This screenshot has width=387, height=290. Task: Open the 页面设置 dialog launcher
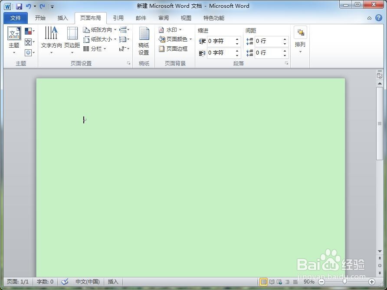click(128, 63)
